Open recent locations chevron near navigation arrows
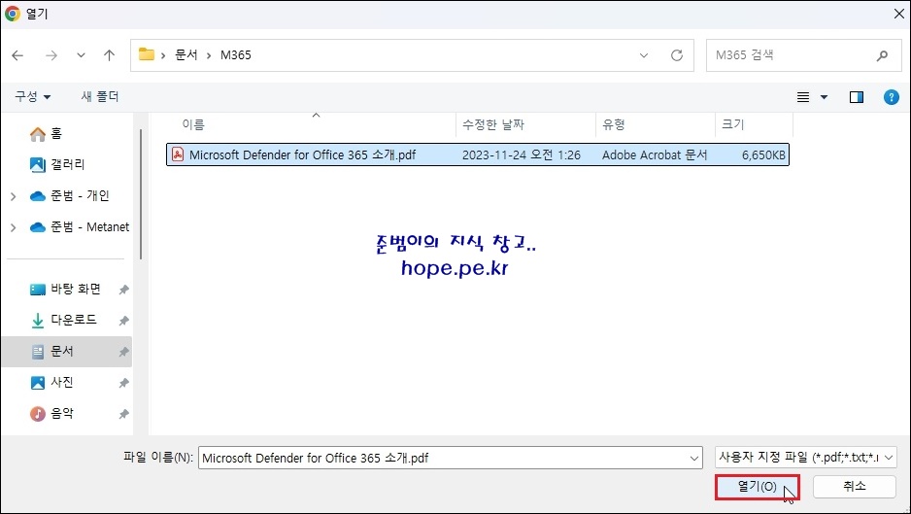 click(x=81, y=55)
